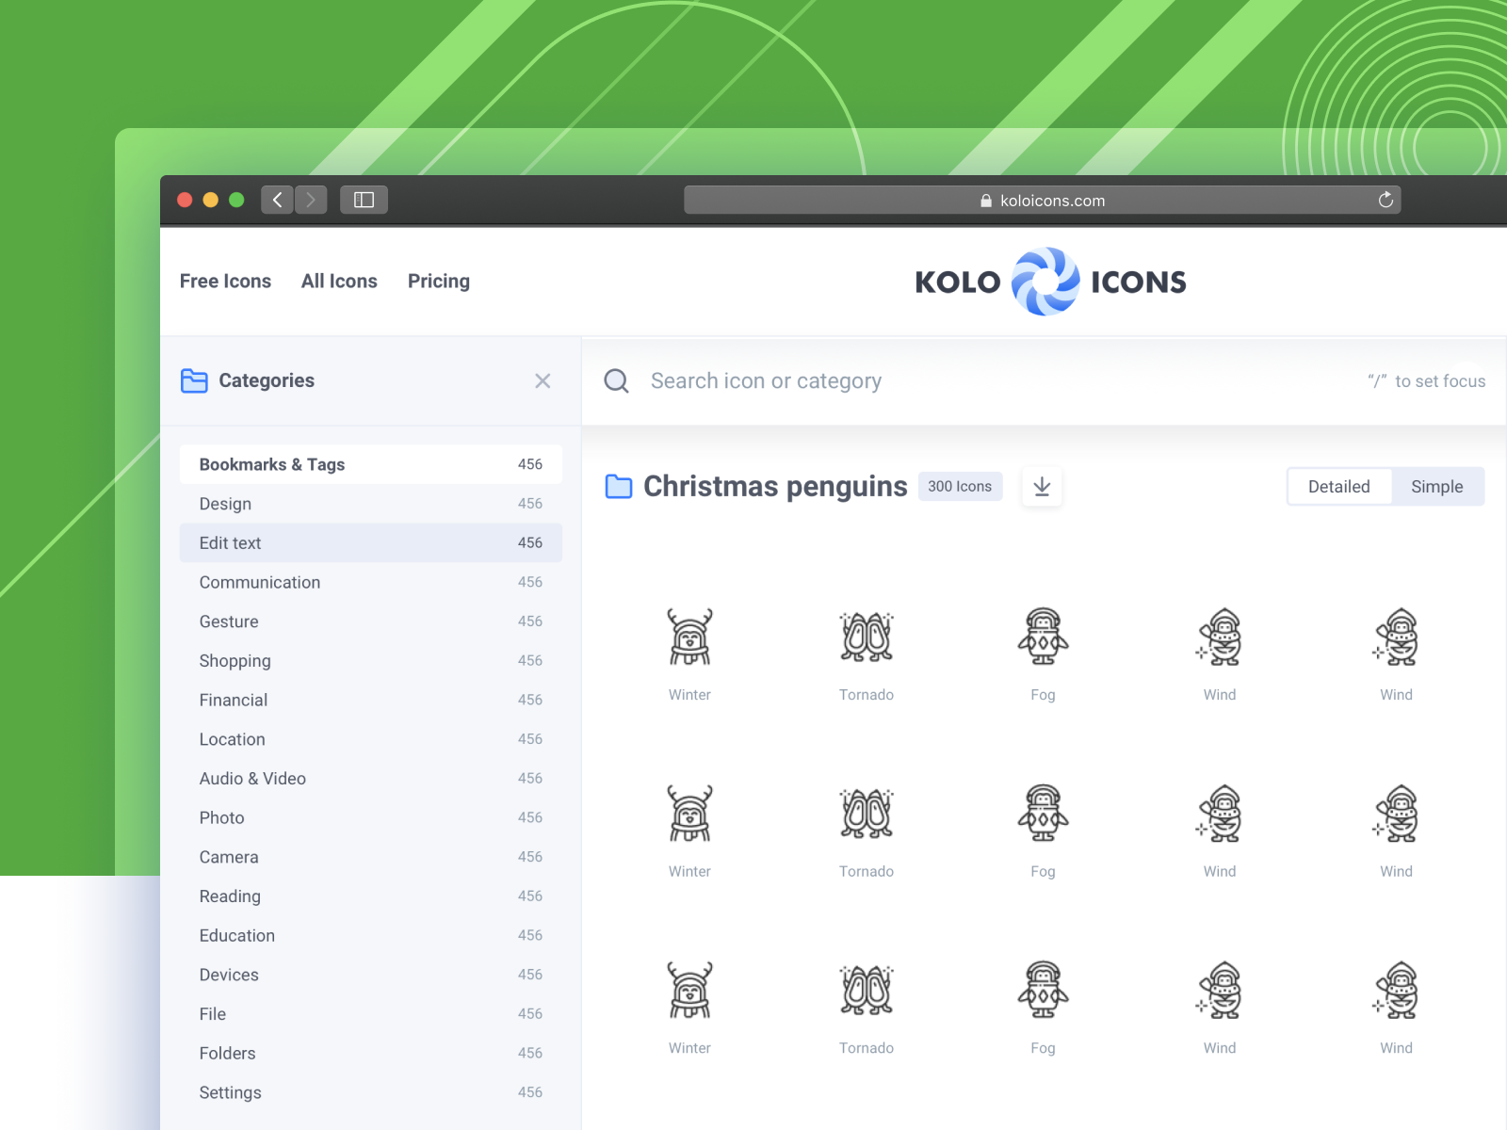1507x1130 pixels.
Task: Select the Edit text category
Action: click(371, 543)
